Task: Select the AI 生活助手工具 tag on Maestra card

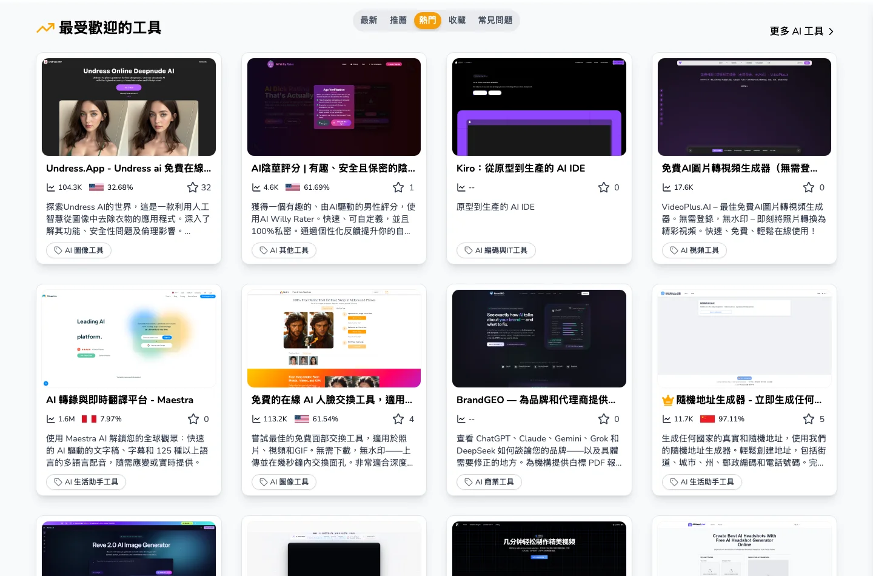Action: pyautogui.click(x=86, y=482)
